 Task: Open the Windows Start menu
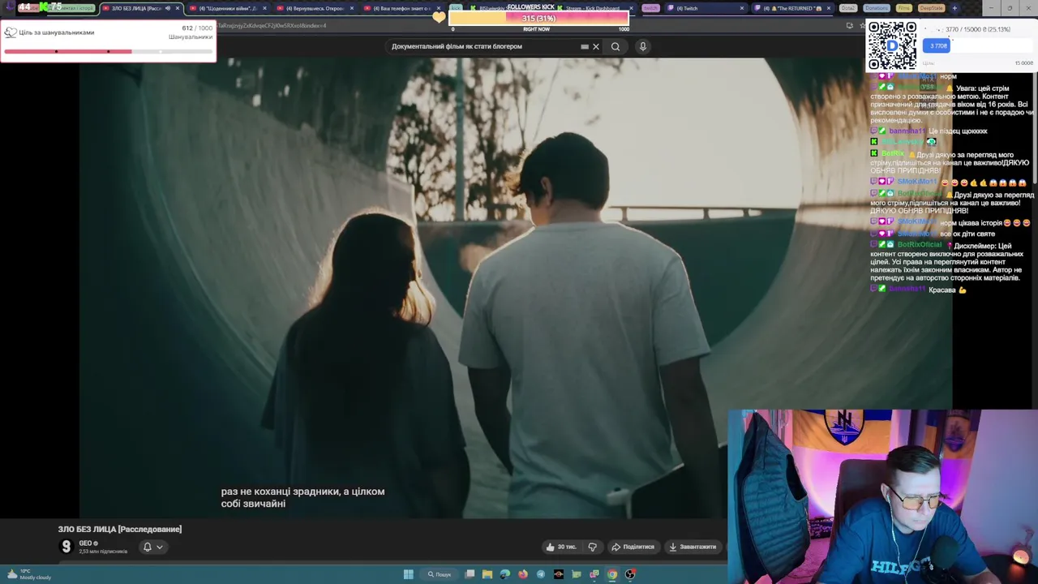[x=409, y=574]
